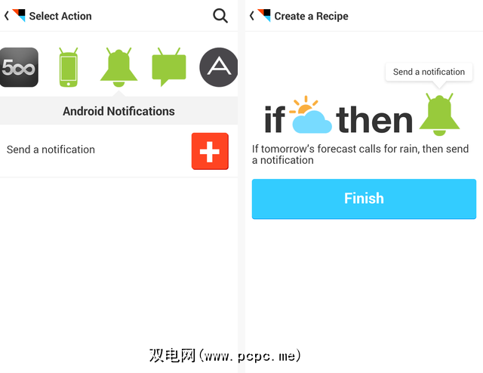
Task: Select the 'Send a notification' action row
Action: [x=98, y=150]
